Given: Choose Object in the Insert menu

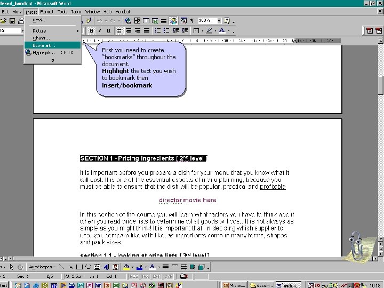Looking at the screenshot, I should click(52, 38).
